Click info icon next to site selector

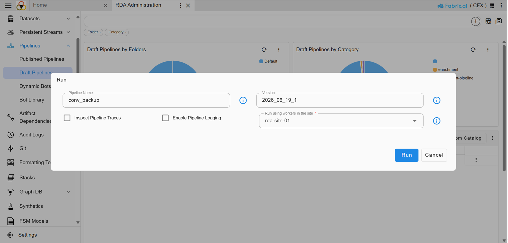click(x=437, y=121)
